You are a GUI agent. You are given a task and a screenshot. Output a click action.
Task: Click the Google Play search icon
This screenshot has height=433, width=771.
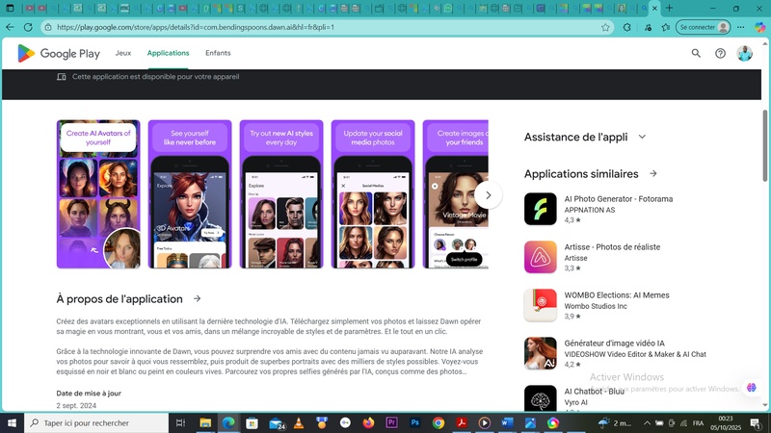[696, 54]
